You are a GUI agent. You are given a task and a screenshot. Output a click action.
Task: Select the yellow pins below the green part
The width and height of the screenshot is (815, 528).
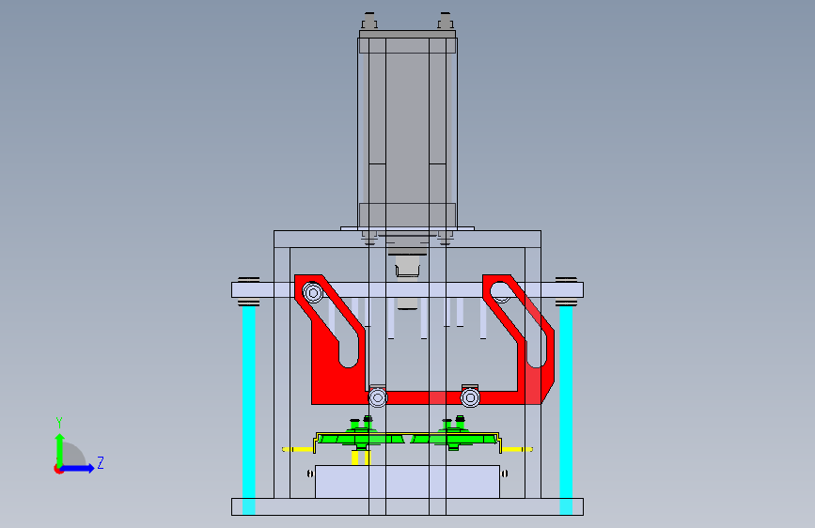[360, 458]
